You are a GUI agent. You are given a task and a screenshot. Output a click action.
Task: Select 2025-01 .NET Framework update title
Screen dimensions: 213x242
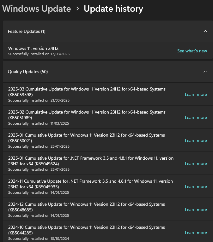point(91,161)
